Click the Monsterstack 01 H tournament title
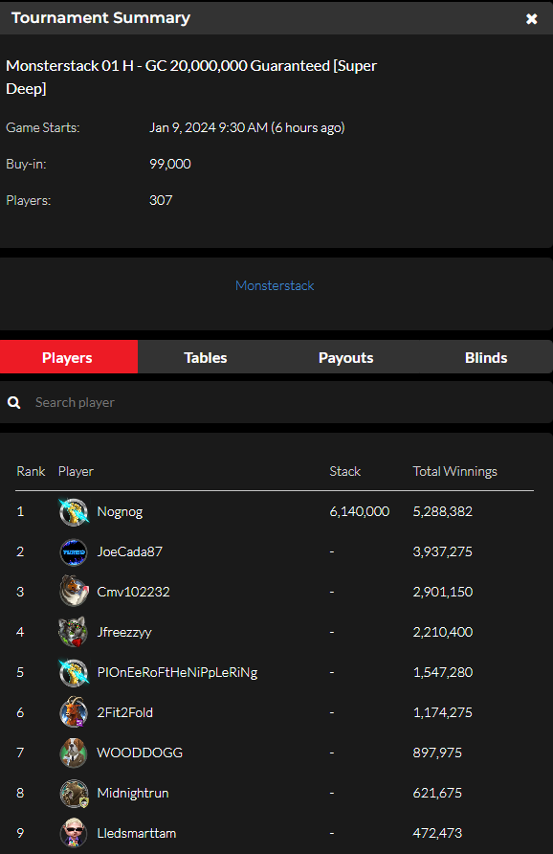 [191, 77]
